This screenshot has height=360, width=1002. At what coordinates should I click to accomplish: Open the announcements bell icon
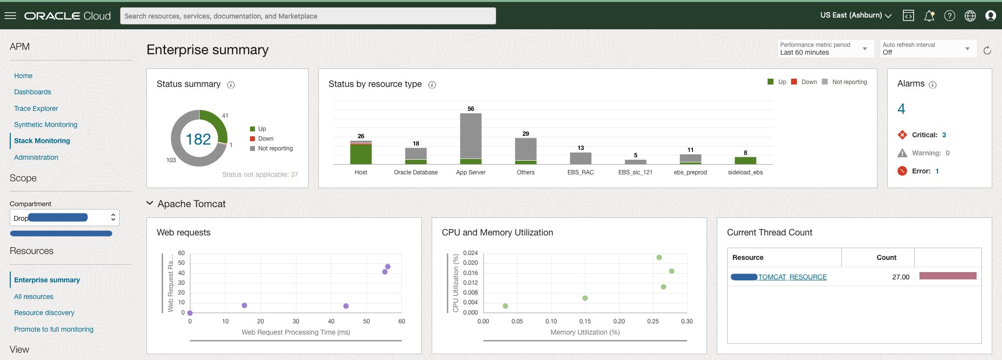coord(929,16)
